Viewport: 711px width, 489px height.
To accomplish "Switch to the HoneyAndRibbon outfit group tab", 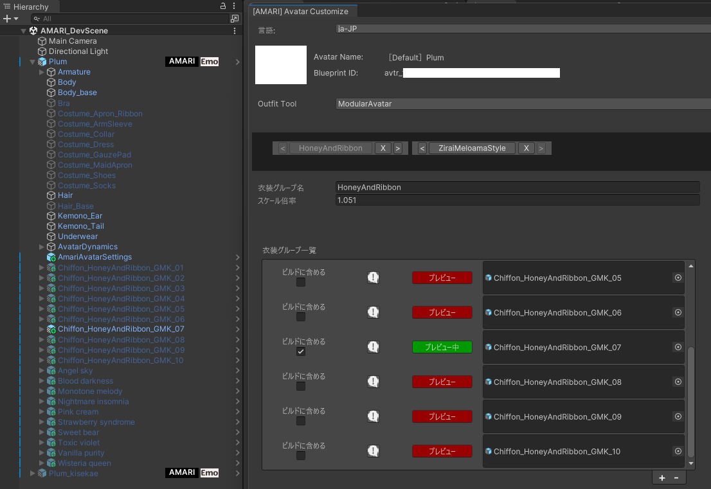I will point(330,148).
